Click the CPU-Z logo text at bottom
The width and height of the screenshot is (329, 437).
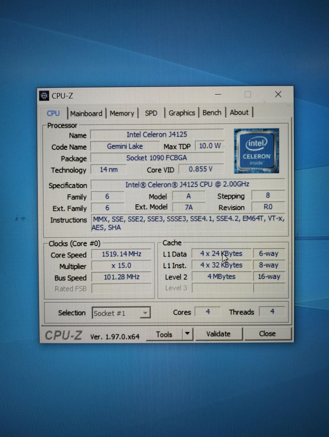coord(63,335)
